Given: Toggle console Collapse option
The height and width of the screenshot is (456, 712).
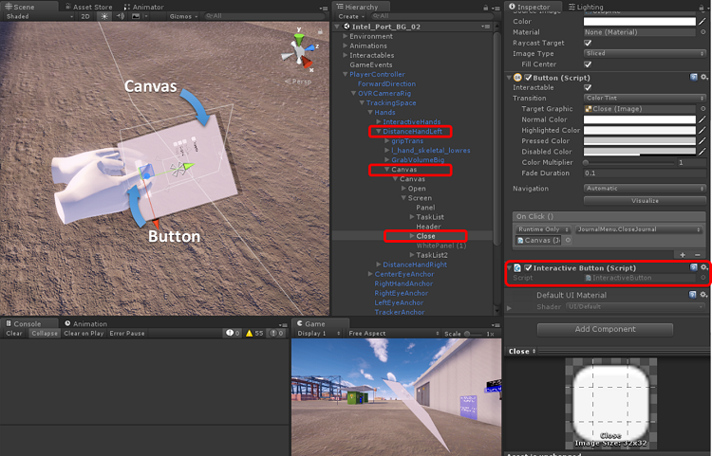Looking at the screenshot, I should 45,333.
